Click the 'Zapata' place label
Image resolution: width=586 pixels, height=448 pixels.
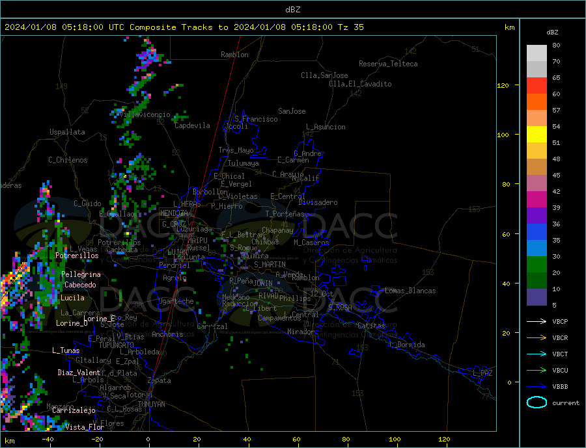160,381
